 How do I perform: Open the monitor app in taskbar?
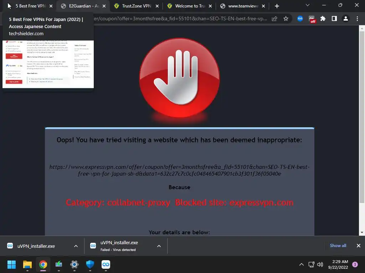[x=59, y=264]
